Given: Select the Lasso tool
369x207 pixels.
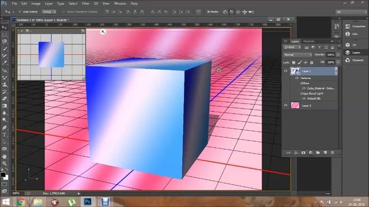Looking at the screenshot, I should coord(4,41).
